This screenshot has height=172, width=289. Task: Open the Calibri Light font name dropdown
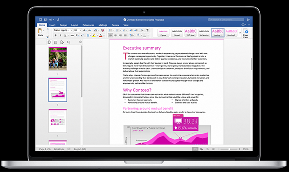pyautogui.click(x=62, y=30)
